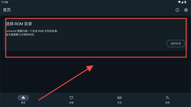Tap the home house icon
This screenshot has width=191, height=107.
click(x=23, y=98)
